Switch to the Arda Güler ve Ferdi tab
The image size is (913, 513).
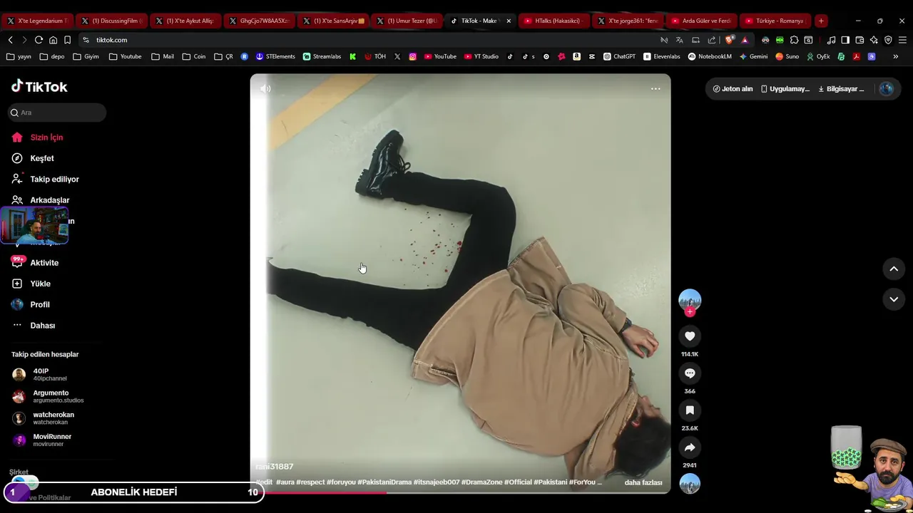point(701,21)
